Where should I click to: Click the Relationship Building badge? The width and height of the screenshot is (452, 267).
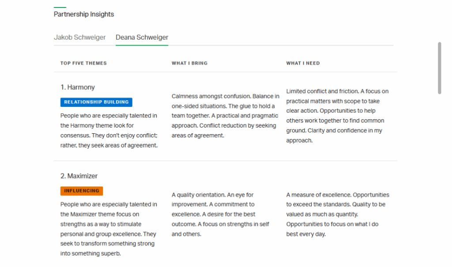pos(96,102)
